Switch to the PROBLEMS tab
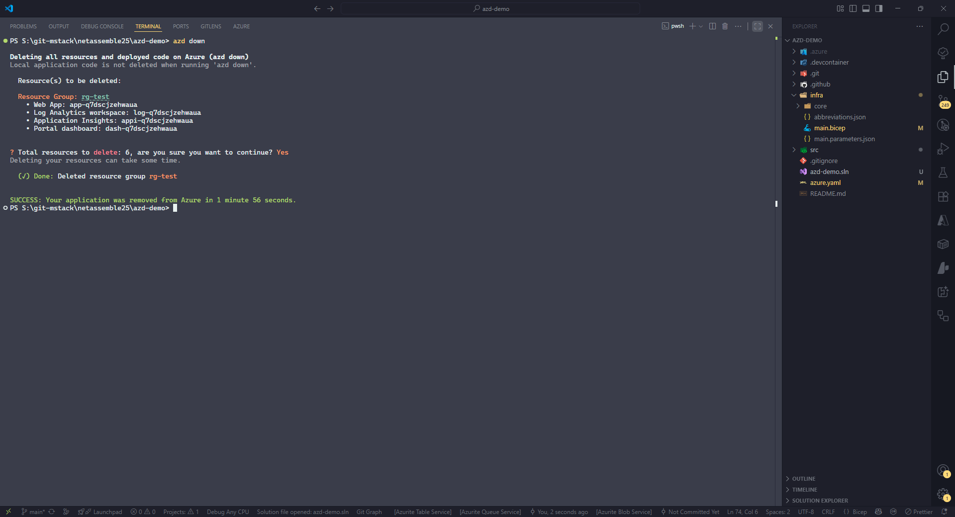Image resolution: width=955 pixels, height=517 pixels. pos(23,26)
